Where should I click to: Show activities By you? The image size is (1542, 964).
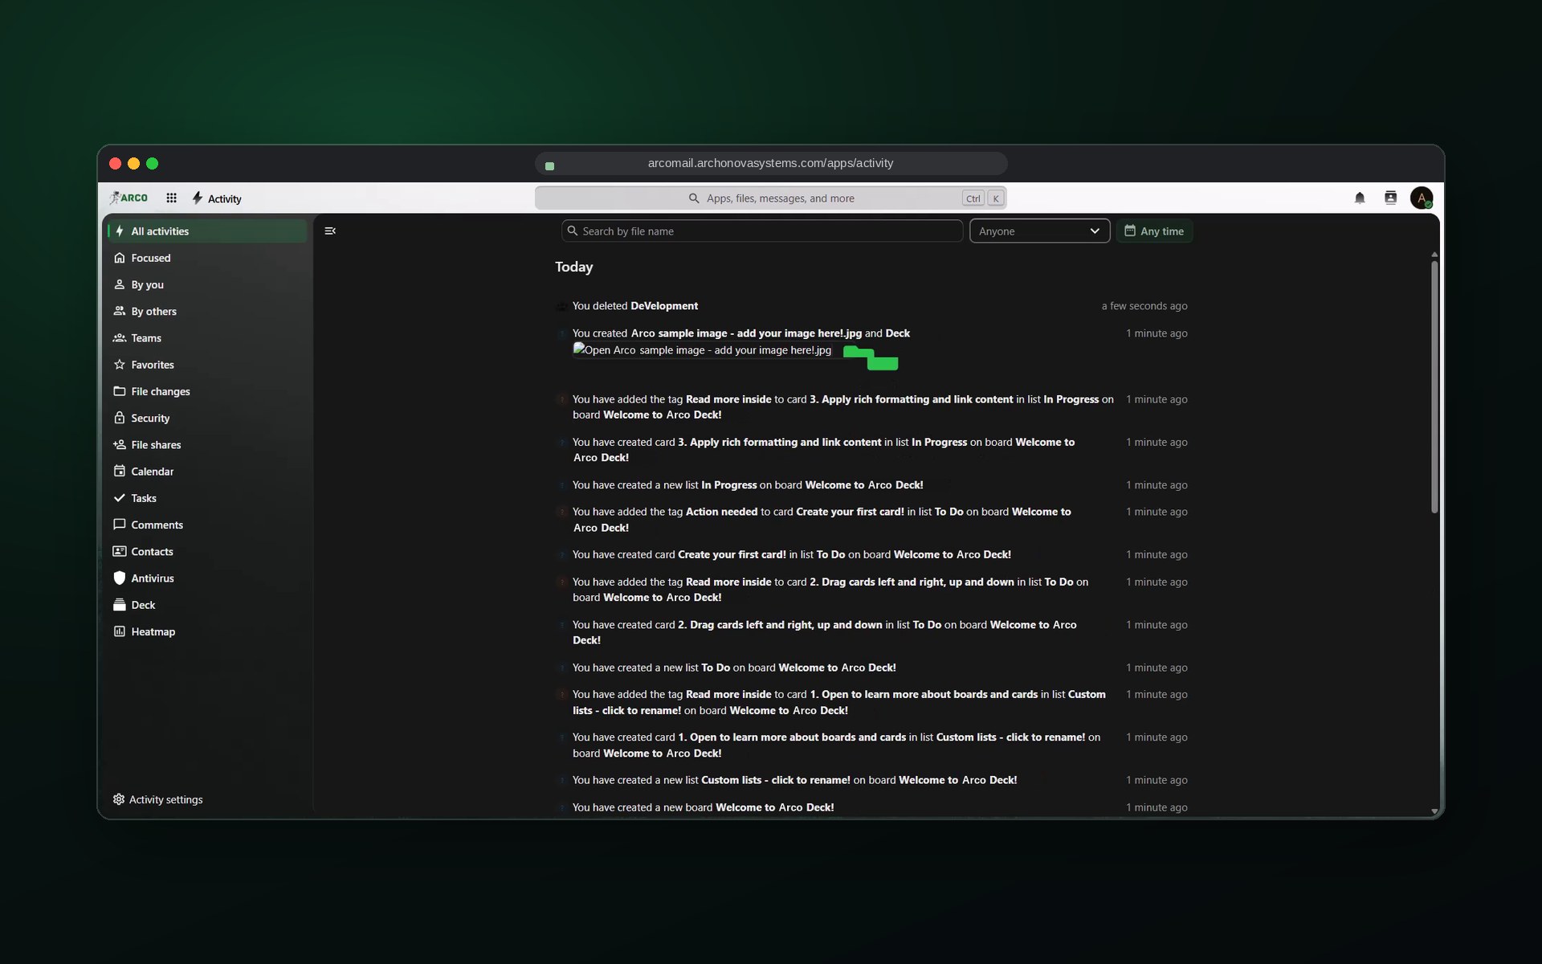click(207, 284)
